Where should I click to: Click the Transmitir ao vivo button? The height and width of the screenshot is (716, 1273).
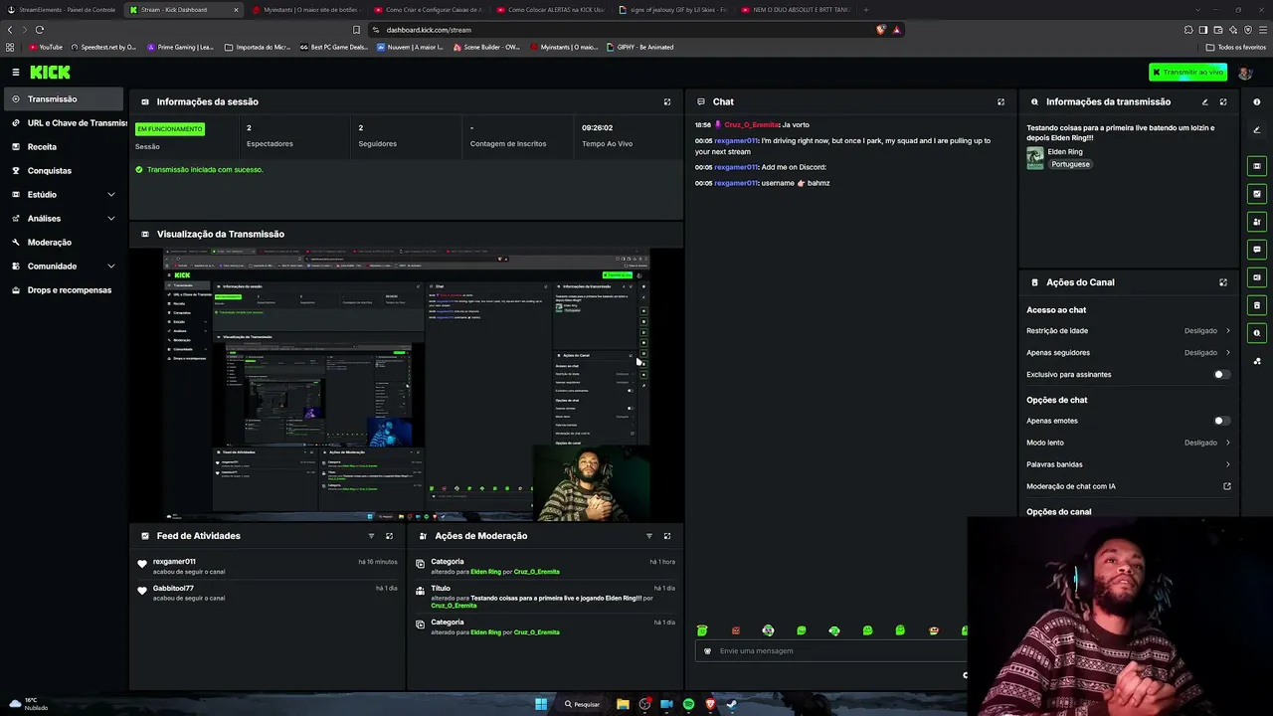pyautogui.click(x=1187, y=73)
